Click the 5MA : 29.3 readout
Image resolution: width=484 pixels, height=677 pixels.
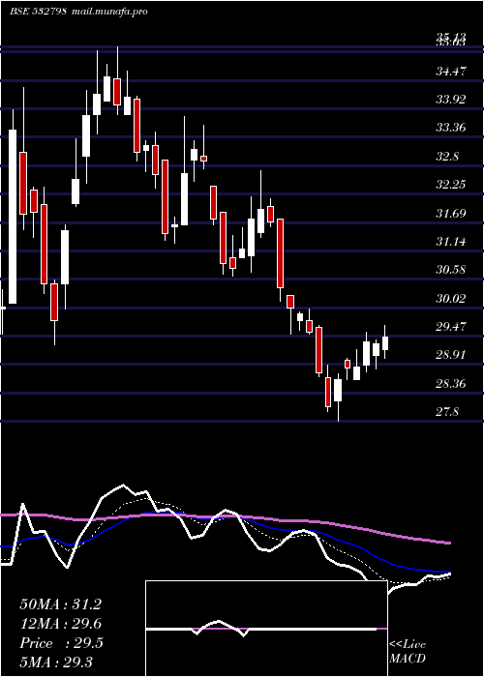tap(56, 662)
